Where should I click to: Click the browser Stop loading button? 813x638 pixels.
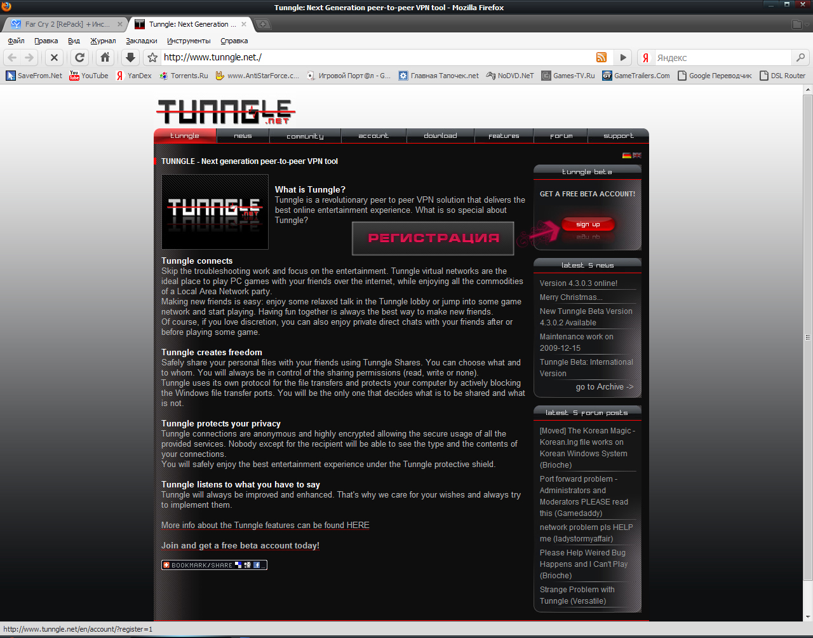(54, 58)
